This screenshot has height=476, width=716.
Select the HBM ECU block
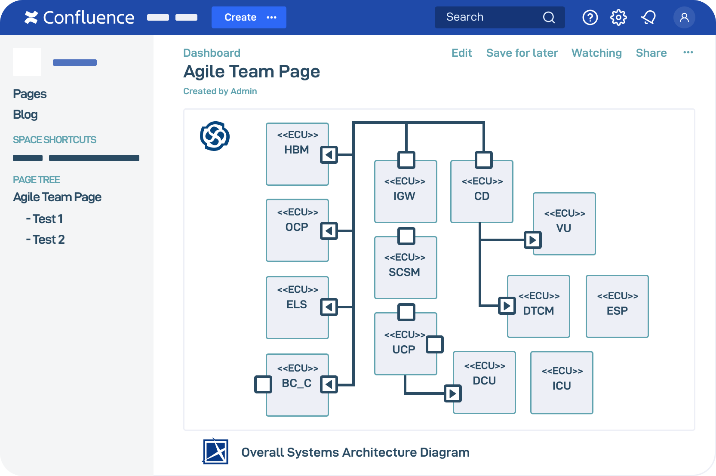[x=297, y=154]
